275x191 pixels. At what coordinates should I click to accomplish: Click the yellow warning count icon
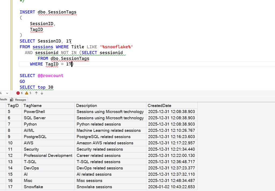click(27, 93)
